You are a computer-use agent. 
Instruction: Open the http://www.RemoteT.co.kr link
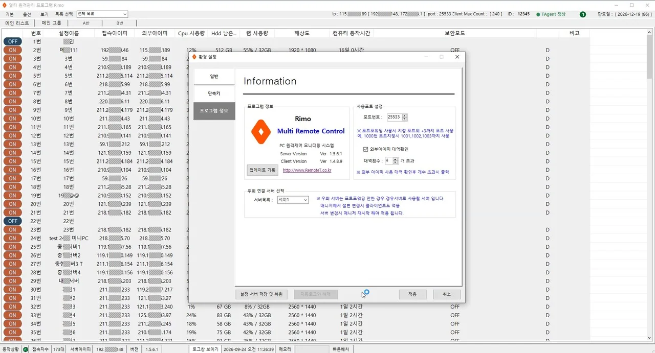pos(307,170)
